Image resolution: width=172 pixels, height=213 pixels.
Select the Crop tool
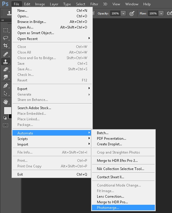click(x=6, y=45)
